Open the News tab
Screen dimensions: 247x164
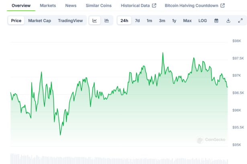(x=71, y=6)
